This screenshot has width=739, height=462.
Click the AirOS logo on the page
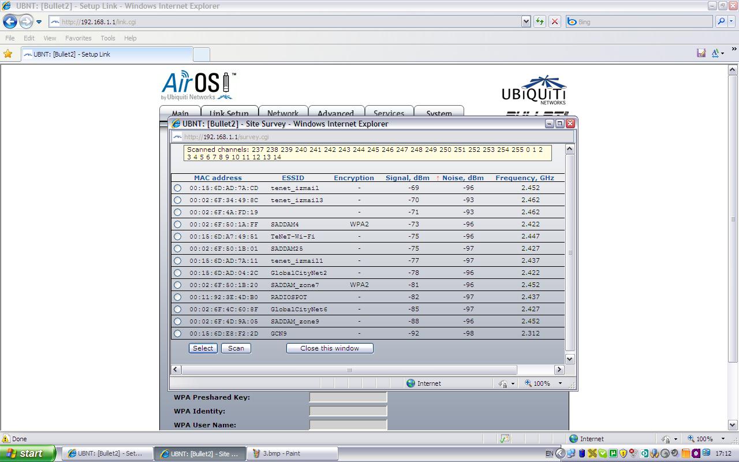pyautogui.click(x=198, y=85)
